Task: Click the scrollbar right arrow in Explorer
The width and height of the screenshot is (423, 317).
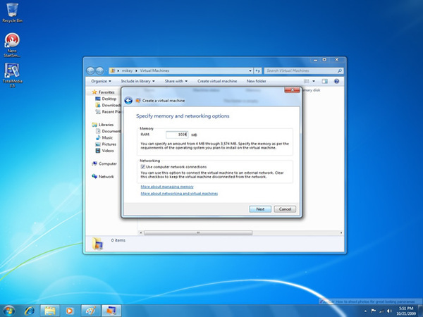Action: point(341,232)
